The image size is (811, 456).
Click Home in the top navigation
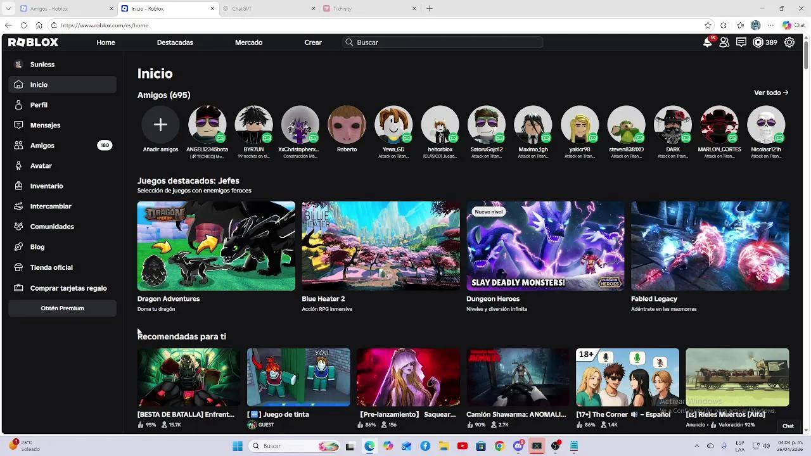pos(106,42)
